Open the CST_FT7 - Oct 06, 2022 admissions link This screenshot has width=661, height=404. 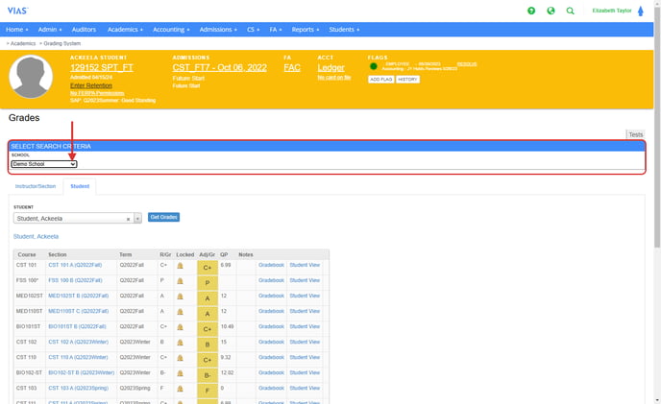219,67
